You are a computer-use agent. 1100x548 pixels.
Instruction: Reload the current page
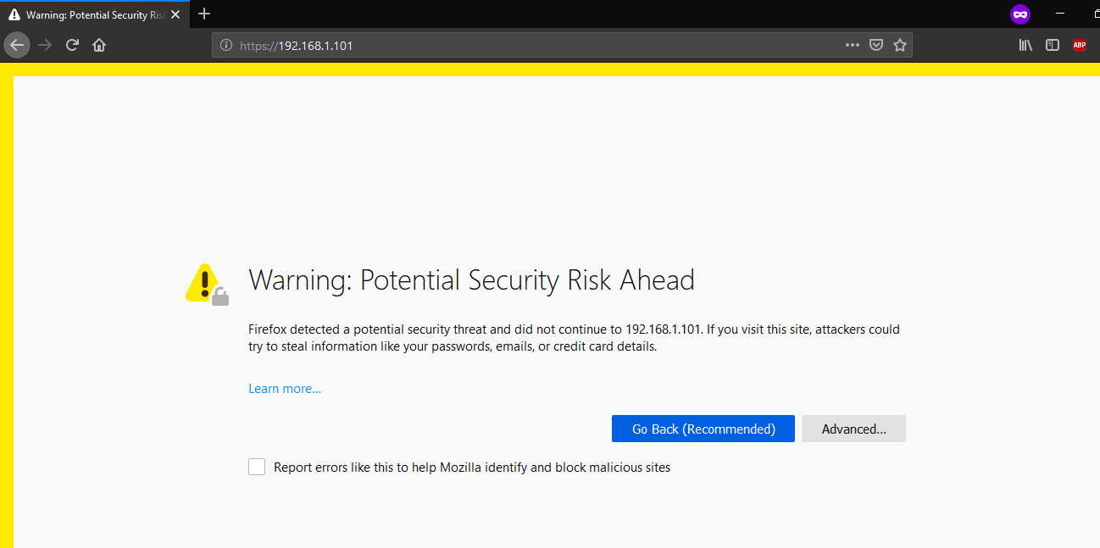73,45
